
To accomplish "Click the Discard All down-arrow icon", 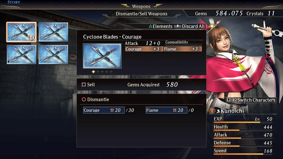I will pos(178,26).
